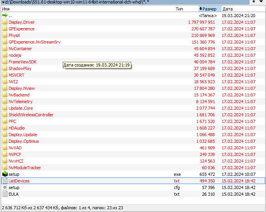
Task: Click the HDAudio folder icon
Action: click(x=5, y=128)
